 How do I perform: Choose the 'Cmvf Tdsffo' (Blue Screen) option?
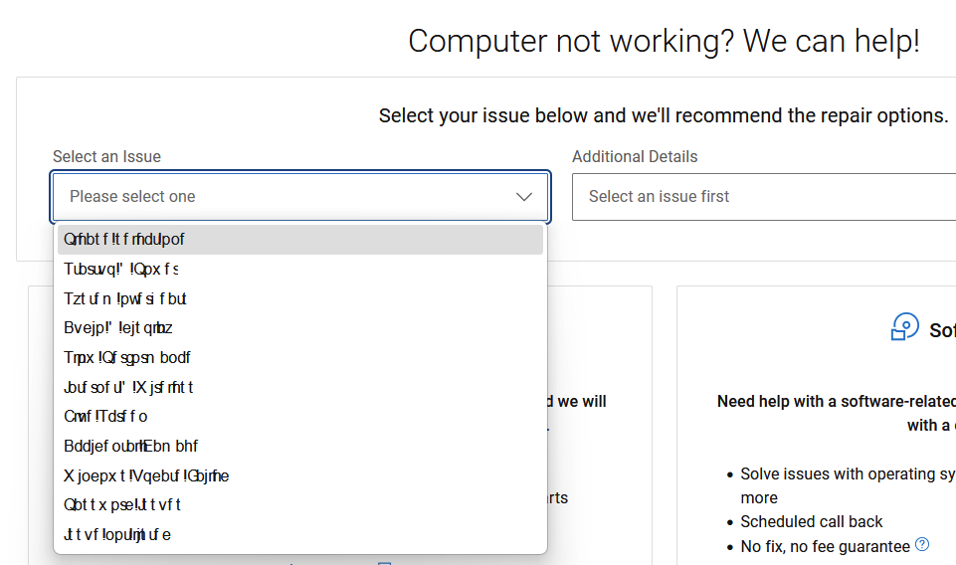coord(299,417)
